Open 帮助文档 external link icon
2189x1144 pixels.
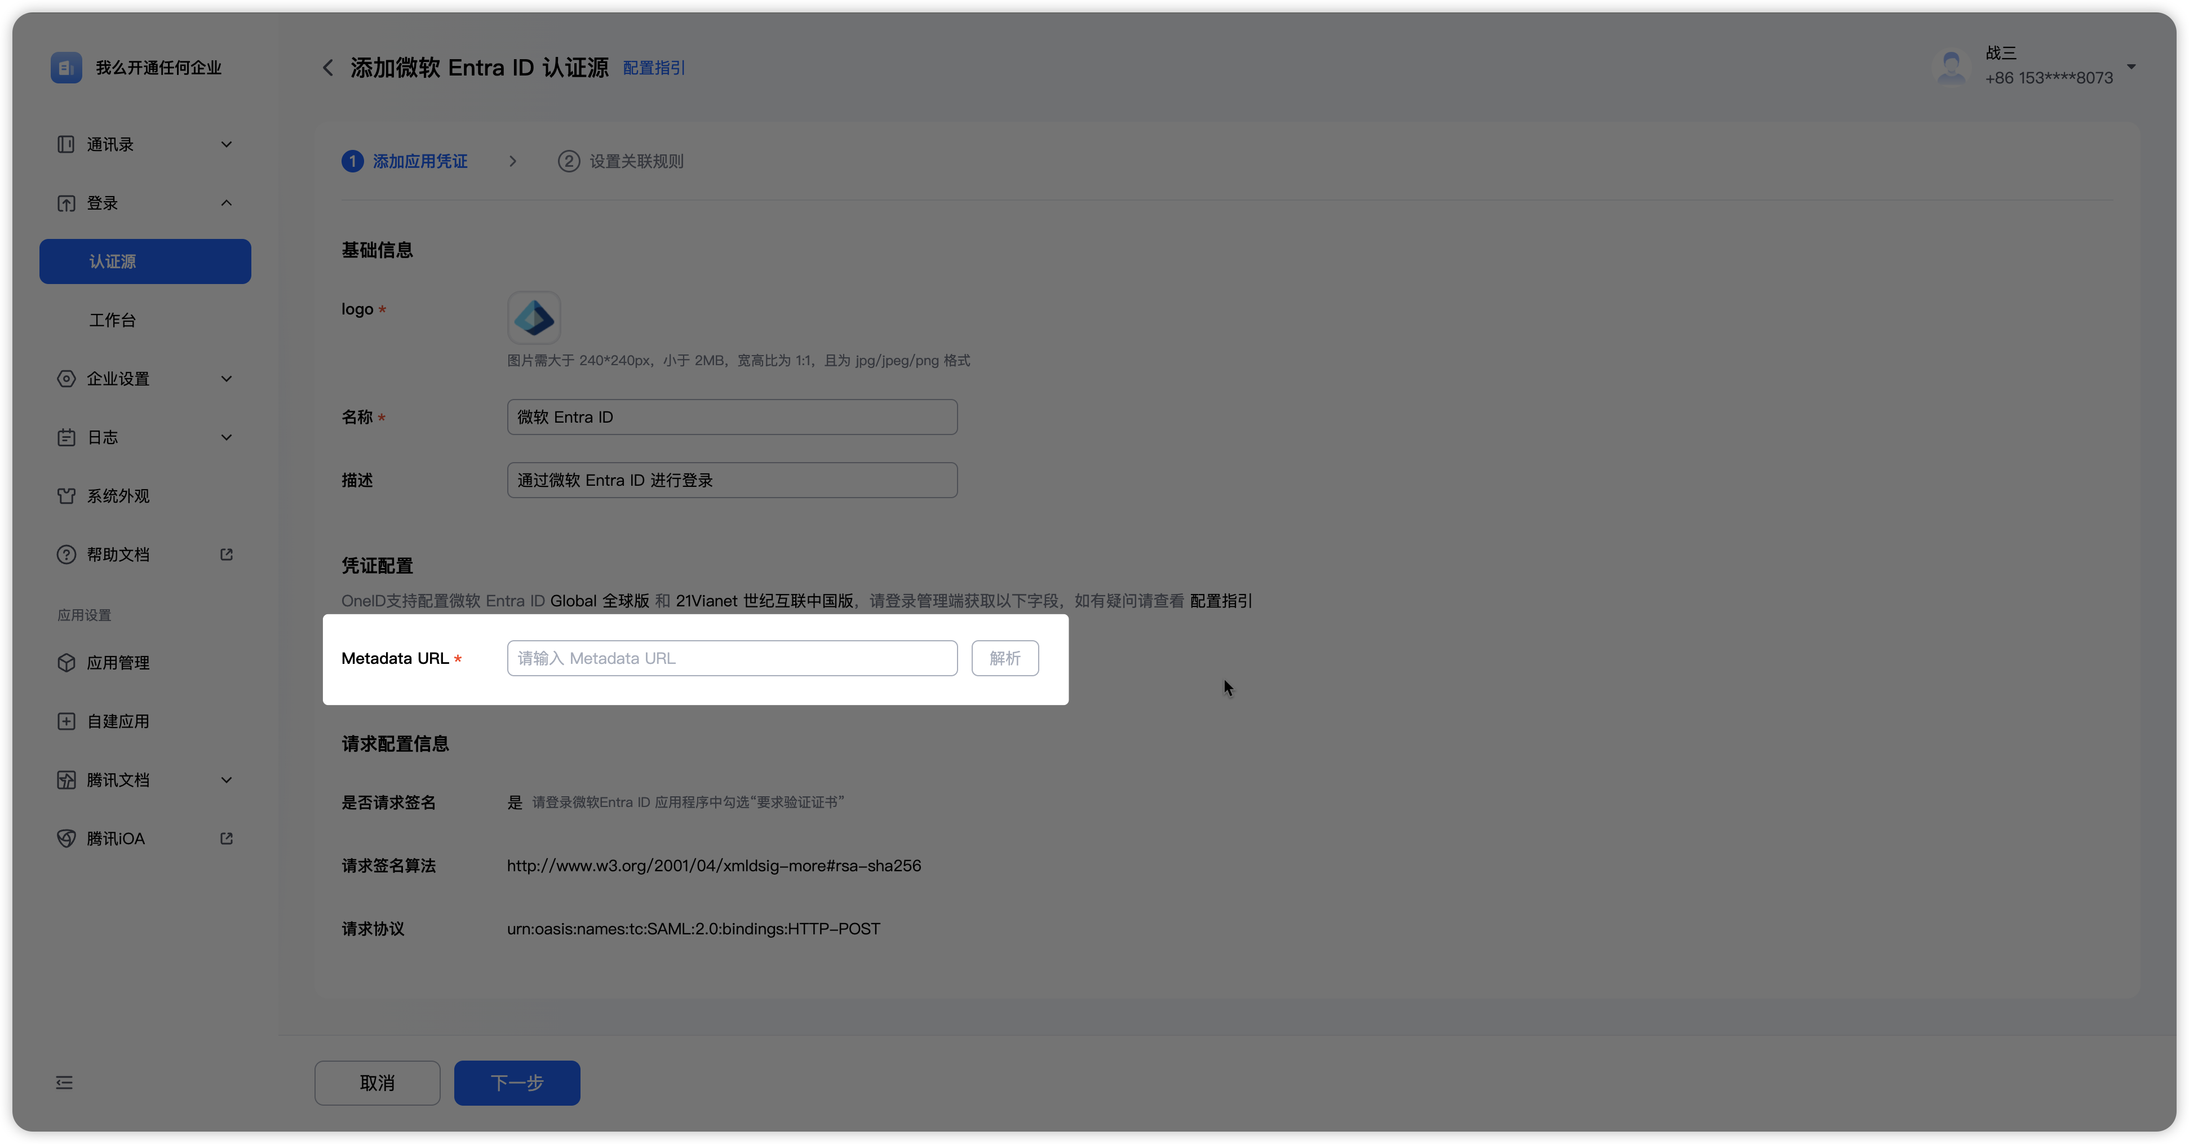[x=226, y=554]
